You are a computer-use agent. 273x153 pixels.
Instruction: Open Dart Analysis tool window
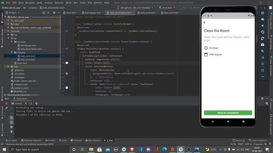(x=93, y=140)
